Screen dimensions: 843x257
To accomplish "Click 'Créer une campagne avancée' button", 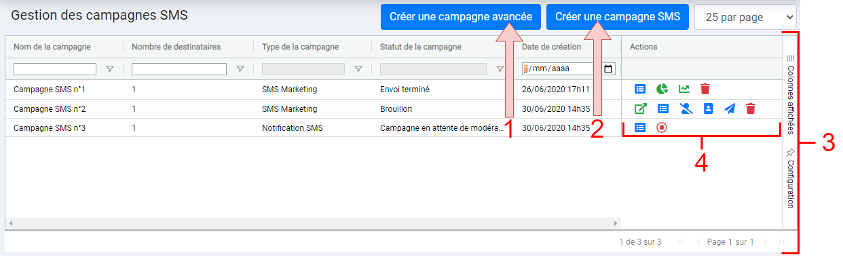I will pyautogui.click(x=461, y=17).
